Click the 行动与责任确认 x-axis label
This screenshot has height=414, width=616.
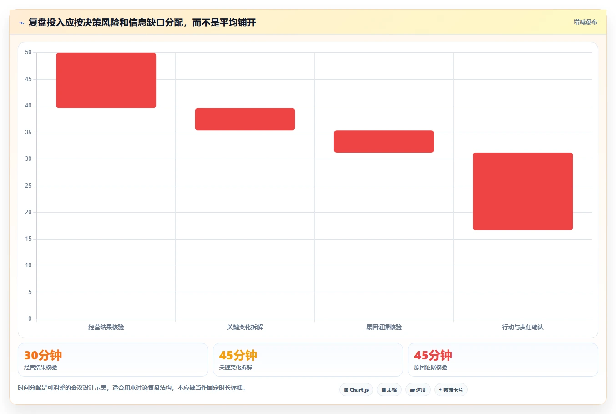tap(523, 327)
